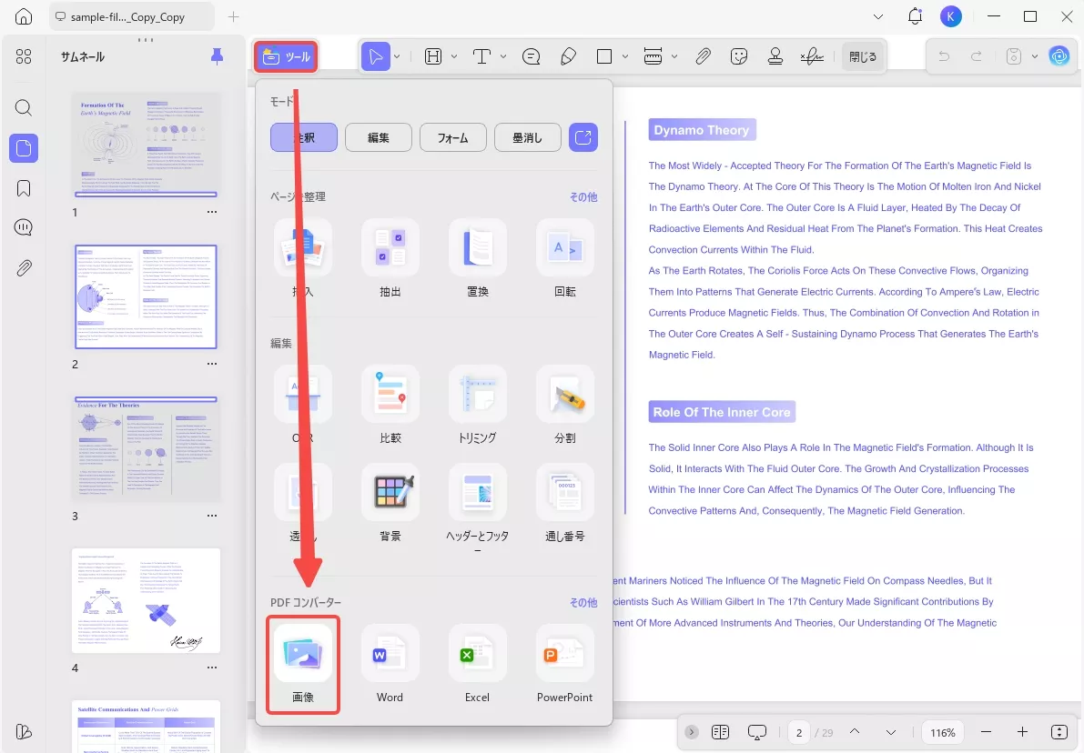The height and width of the screenshot is (753, 1084).
Task: Expand highlighter tool dropdown arrow
Action: pos(454,56)
